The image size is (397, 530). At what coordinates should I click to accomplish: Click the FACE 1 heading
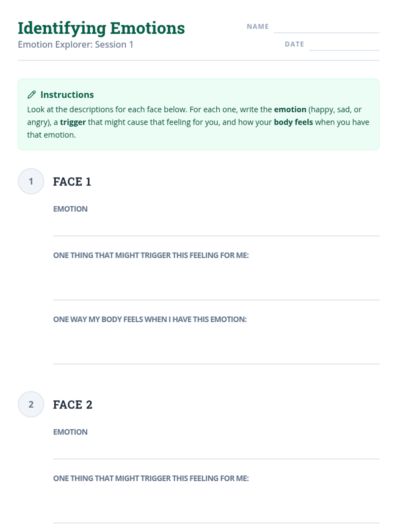pyautogui.click(x=72, y=182)
